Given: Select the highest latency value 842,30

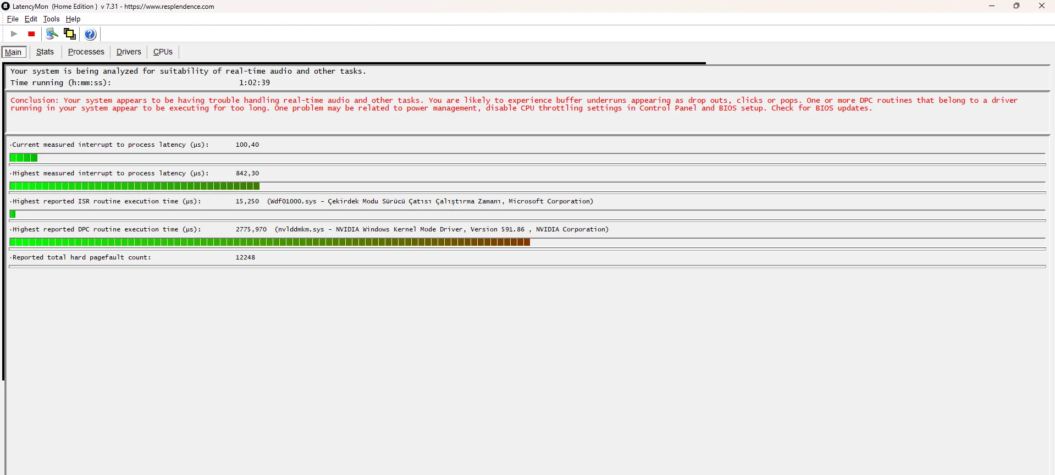Looking at the screenshot, I should coord(247,173).
